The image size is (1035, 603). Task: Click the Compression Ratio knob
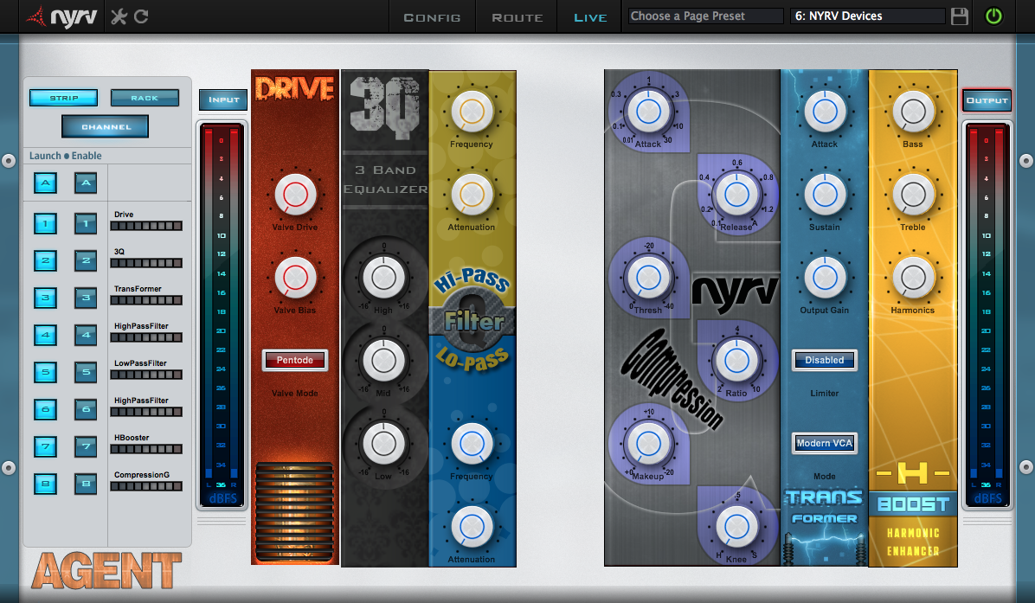736,361
